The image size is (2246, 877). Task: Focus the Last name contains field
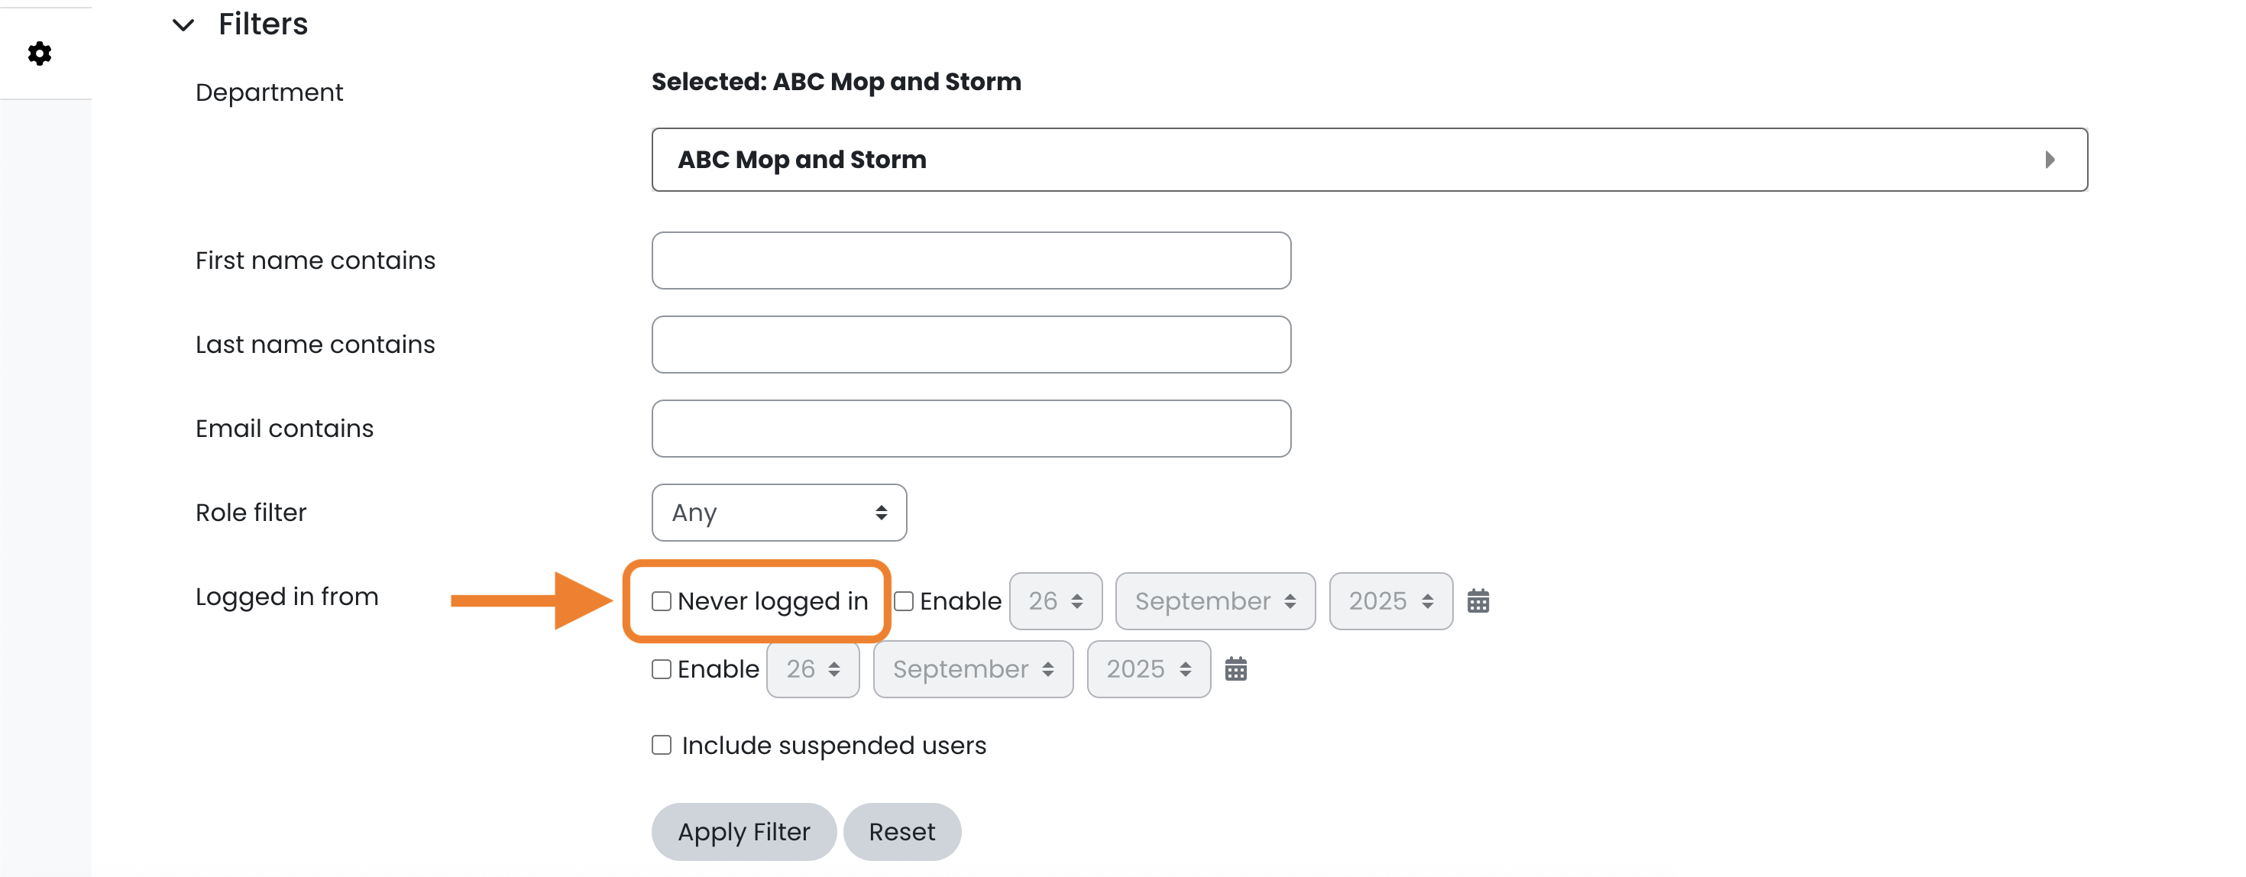coord(971,345)
